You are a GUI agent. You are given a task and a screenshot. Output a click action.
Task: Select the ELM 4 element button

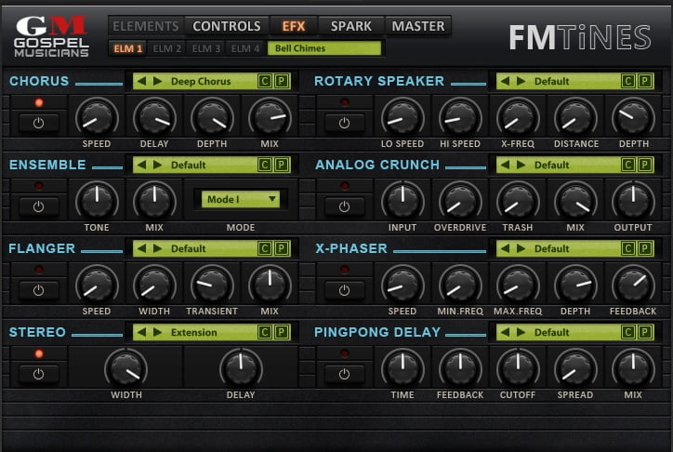[245, 48]
